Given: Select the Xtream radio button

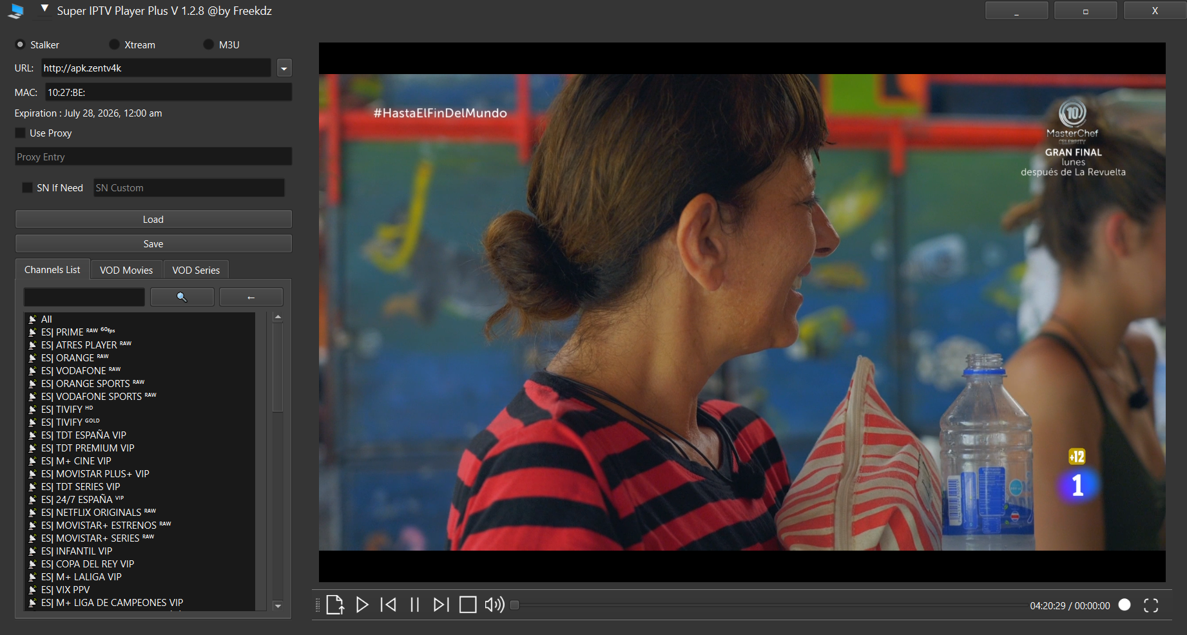Looking at the screenshot, I should [114, 44].
